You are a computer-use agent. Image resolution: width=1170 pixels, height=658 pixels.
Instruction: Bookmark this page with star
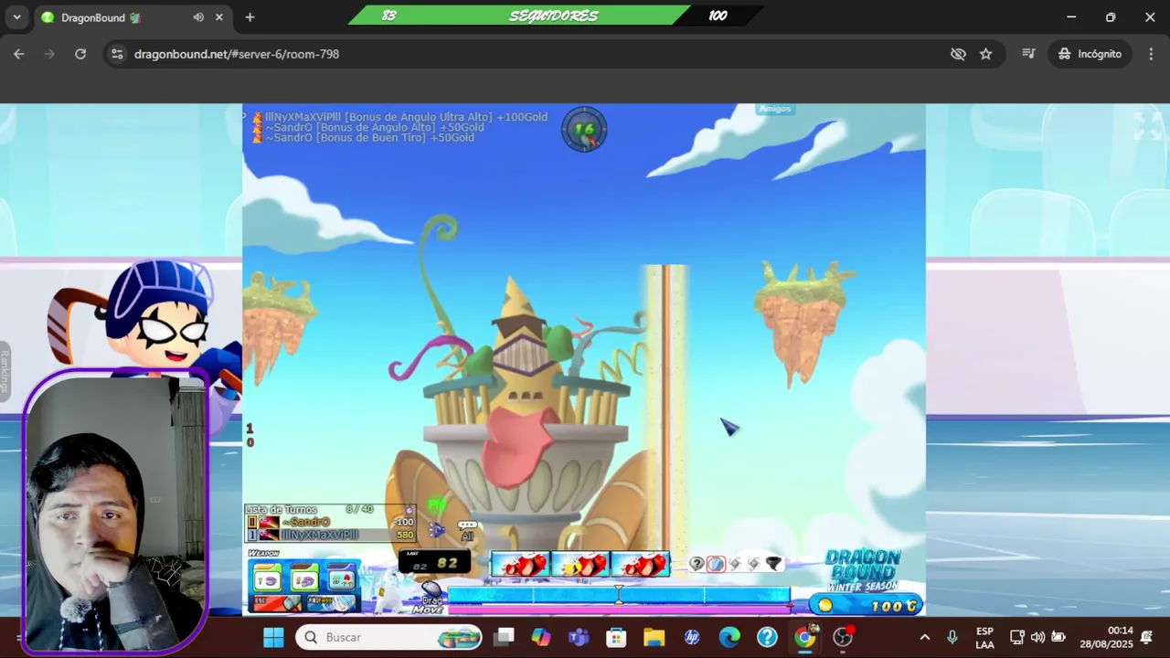tap(985, 54)
